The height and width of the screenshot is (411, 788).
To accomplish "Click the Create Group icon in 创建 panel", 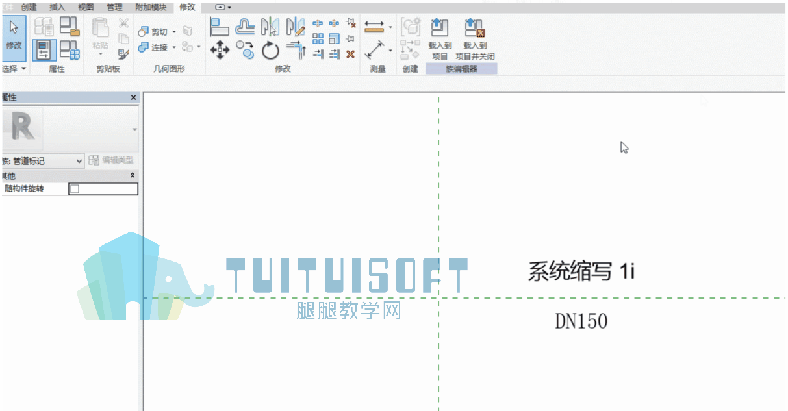I will click(x=410, y=27).
